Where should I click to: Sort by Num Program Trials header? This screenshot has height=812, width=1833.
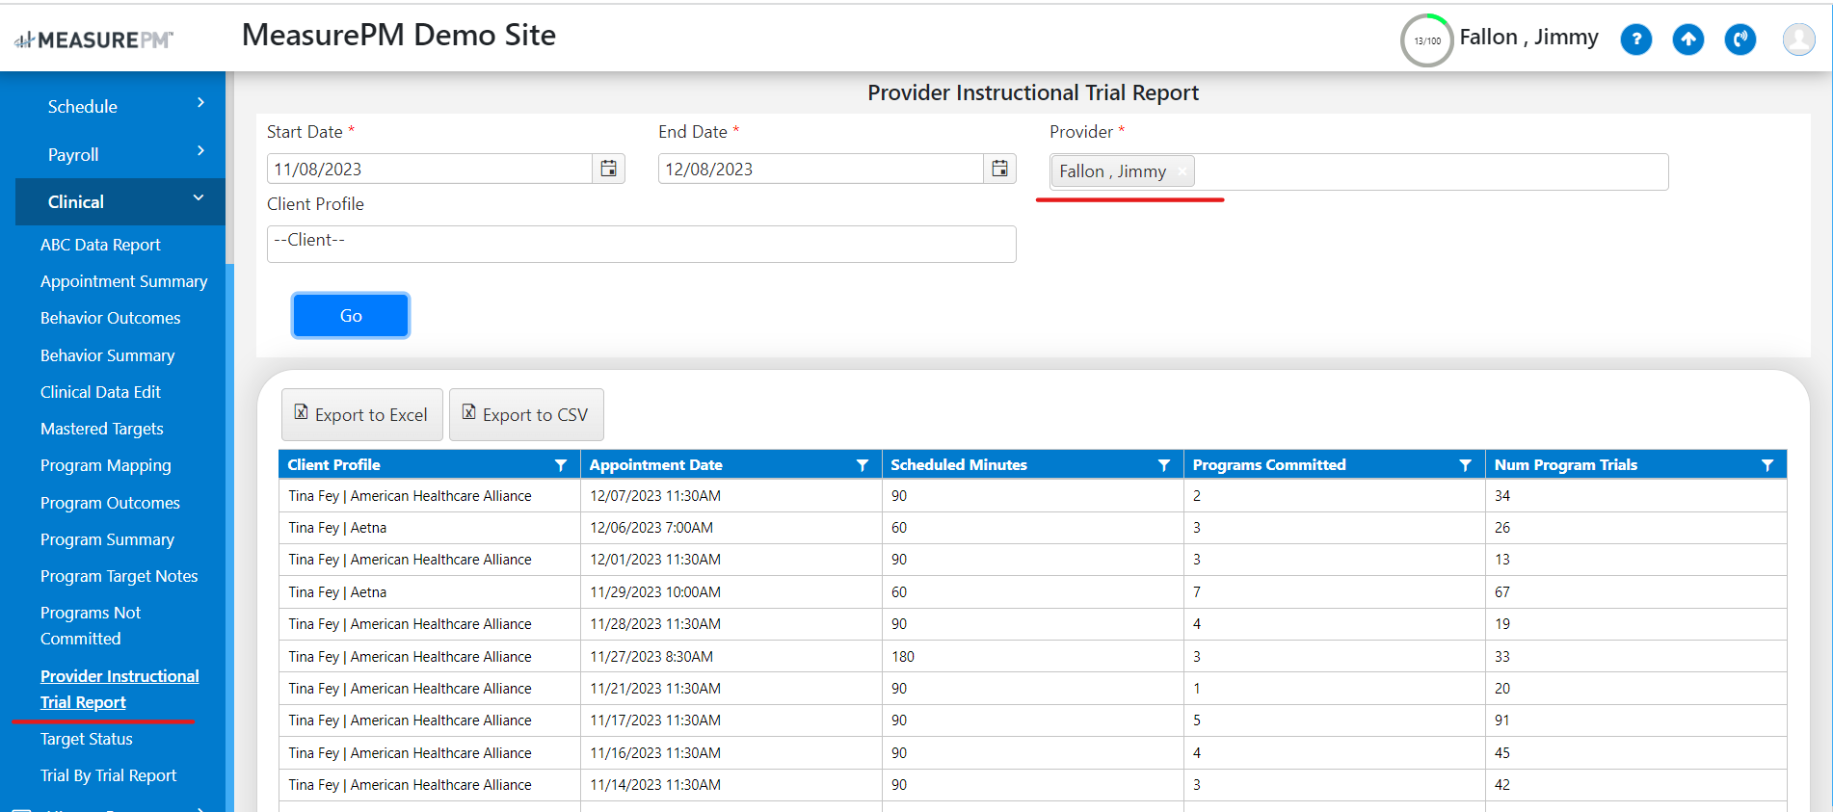(1566, 464)
